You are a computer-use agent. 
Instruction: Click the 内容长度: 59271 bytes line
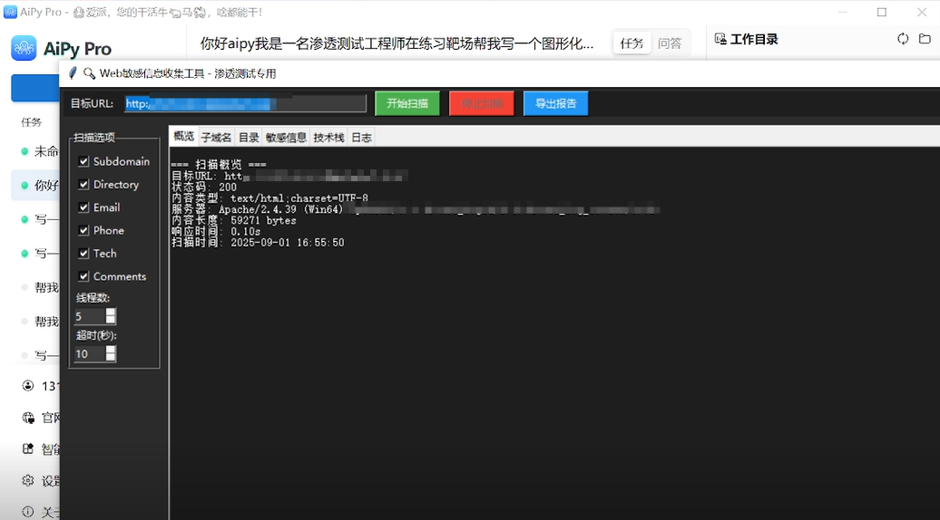pos(234,220)
